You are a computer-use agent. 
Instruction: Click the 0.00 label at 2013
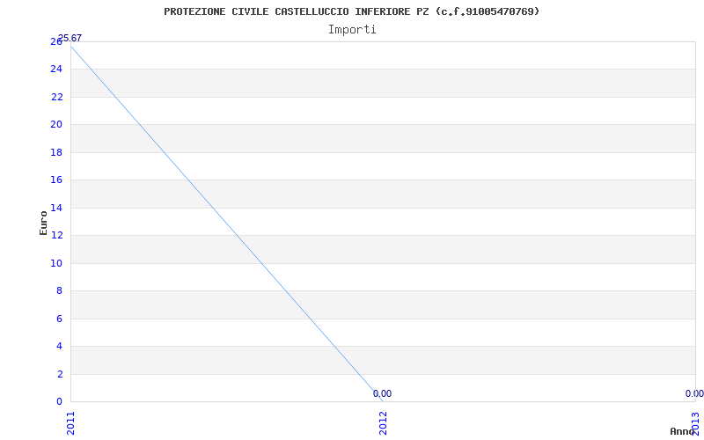[x=694, y=393]
